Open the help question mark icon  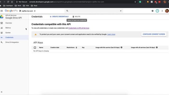153,11
